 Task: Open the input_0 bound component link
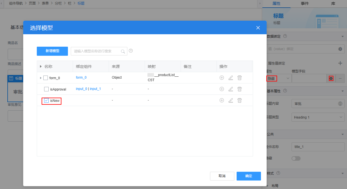tap(82, 89)
